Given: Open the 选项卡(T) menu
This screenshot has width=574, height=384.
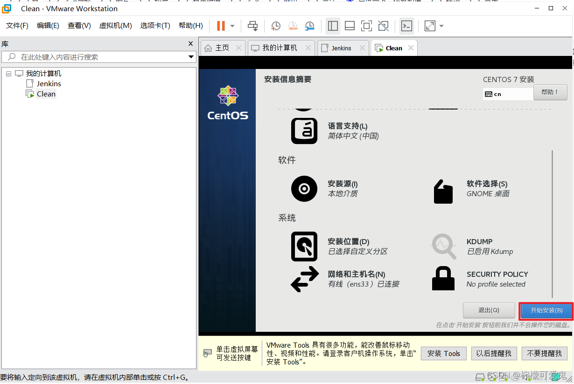Looking at the screenshot, I should [155, 26].
